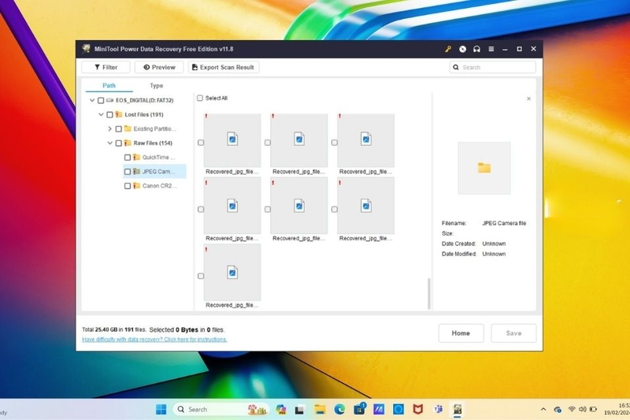
Task: Click the folder thumbnail in preview pane
Action: coord(484,168)
